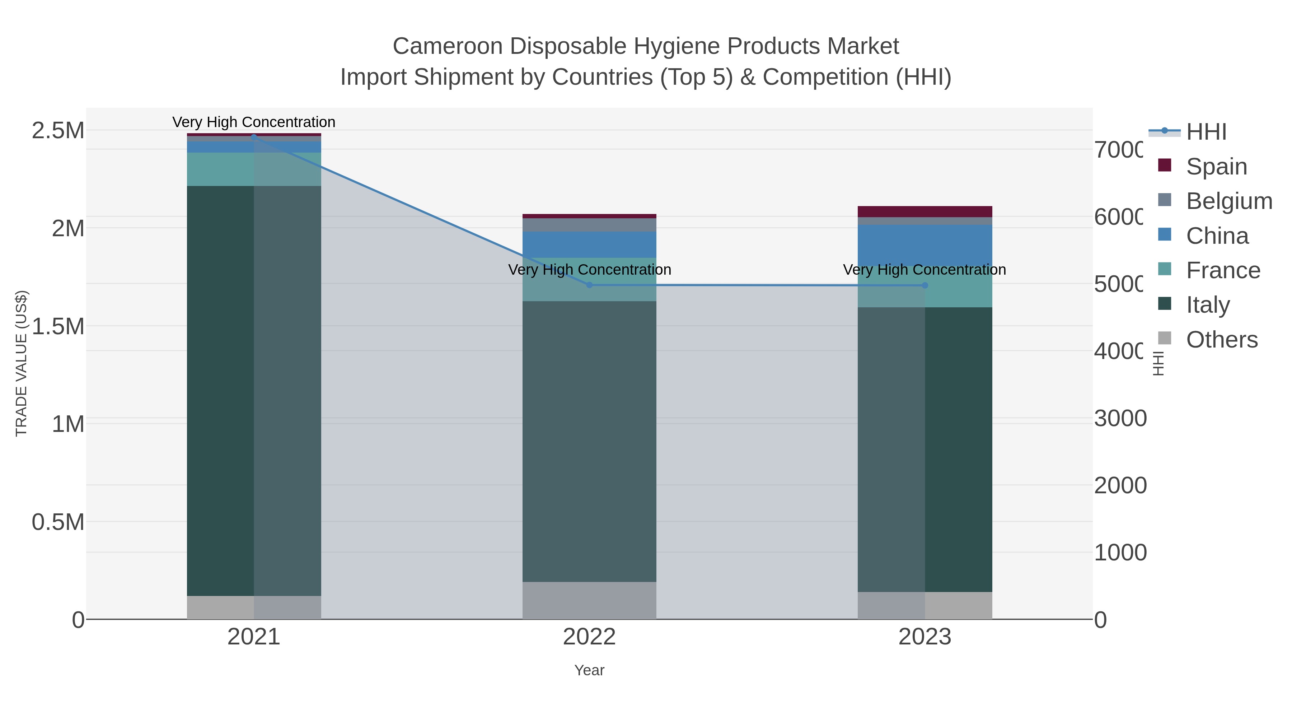This screenshot has width=1292, height=727.
Task: Click the France teal legend swatch
Action: pos(1165,269)
